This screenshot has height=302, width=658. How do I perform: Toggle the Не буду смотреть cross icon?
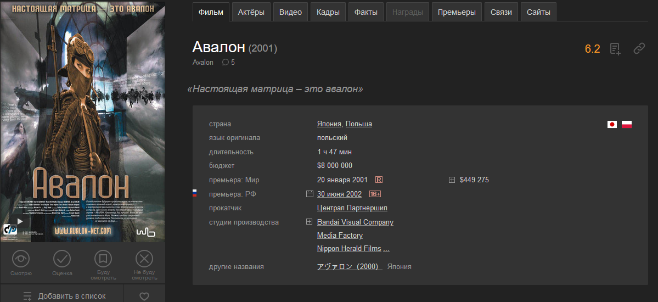[x=144, y=259]
